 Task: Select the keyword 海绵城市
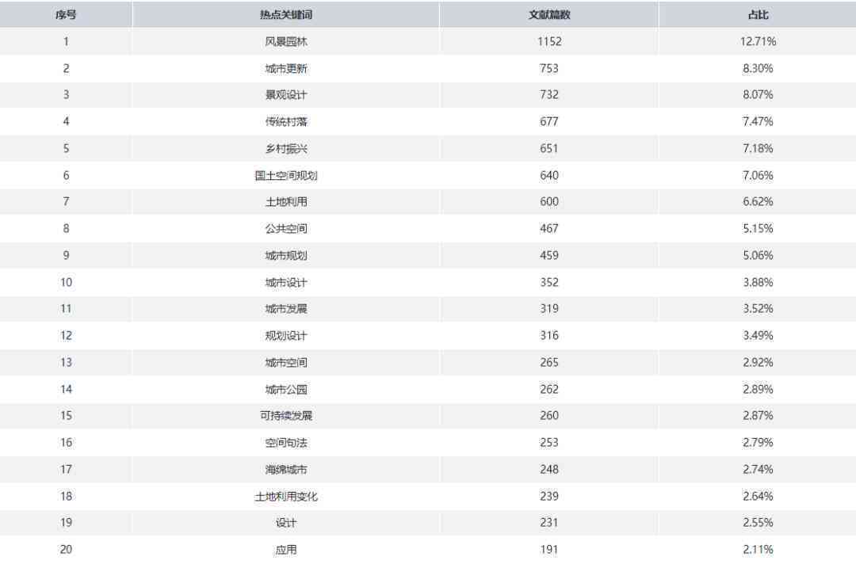point(286,469)
